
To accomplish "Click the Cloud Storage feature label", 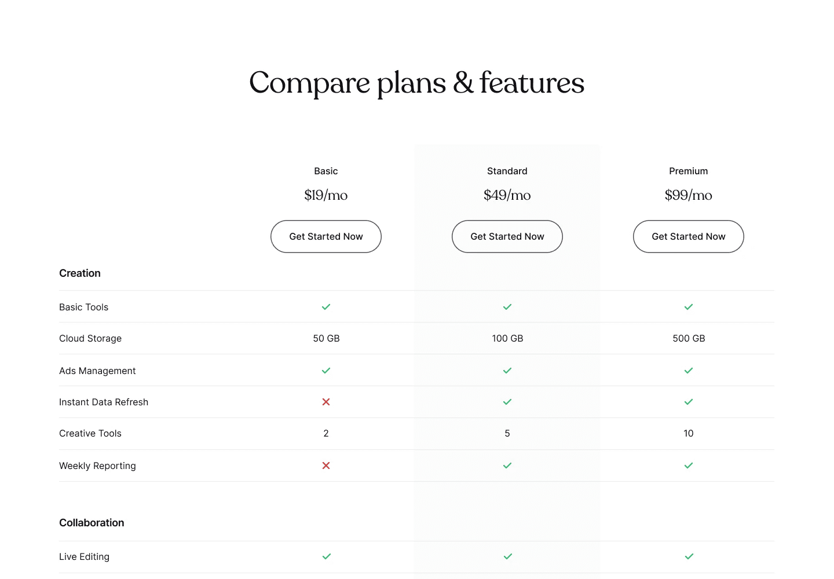I will [x=90, y=338].
